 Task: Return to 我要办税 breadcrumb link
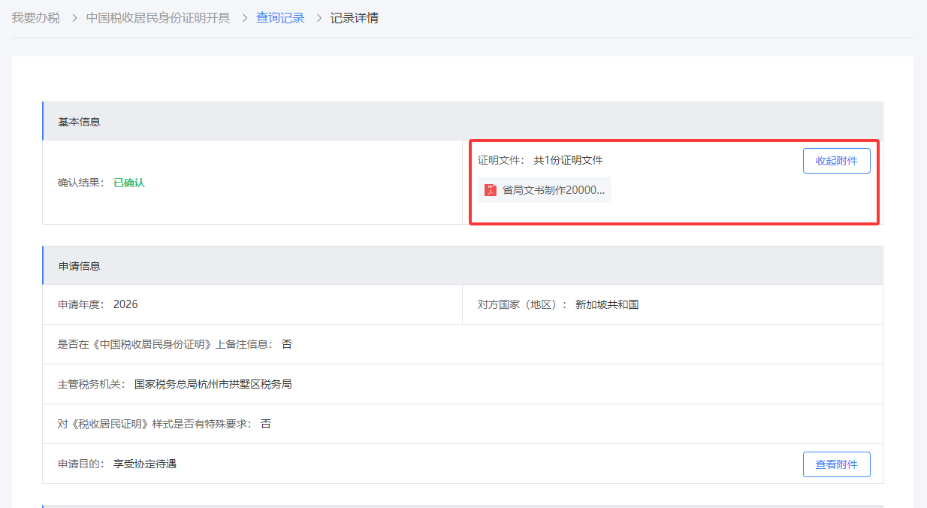tap(36, 17)
